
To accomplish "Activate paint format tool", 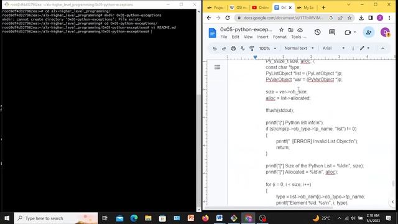I will click(x=252, y=49).
